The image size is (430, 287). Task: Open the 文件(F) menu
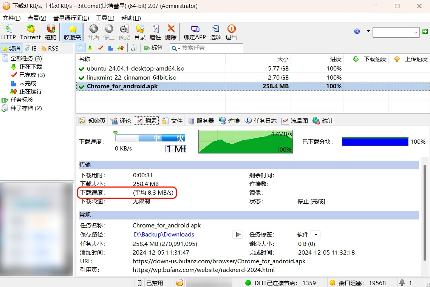click(11, 18)
